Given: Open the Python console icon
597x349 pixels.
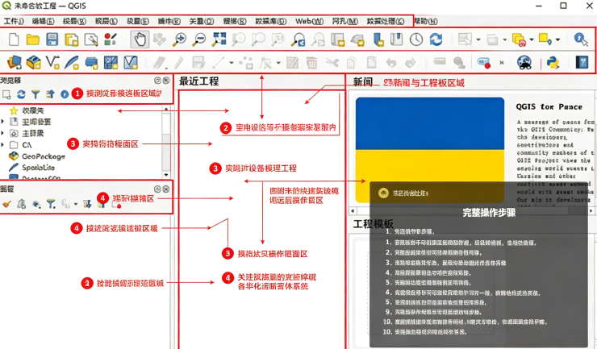Looking at the screenshot, I should click(x=553, y=62).
